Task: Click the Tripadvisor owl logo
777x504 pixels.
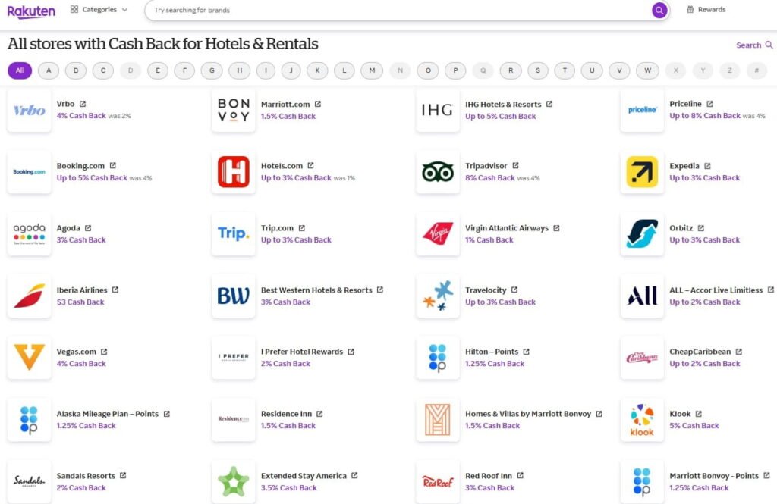Action: point(438,172)
